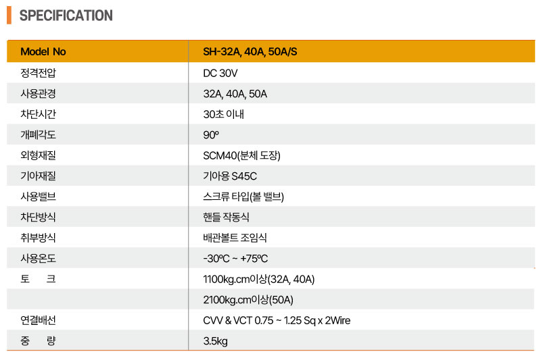Select the 3.5kg weight value
Viewport: 541px width, 358px height.
pos(215,341)
